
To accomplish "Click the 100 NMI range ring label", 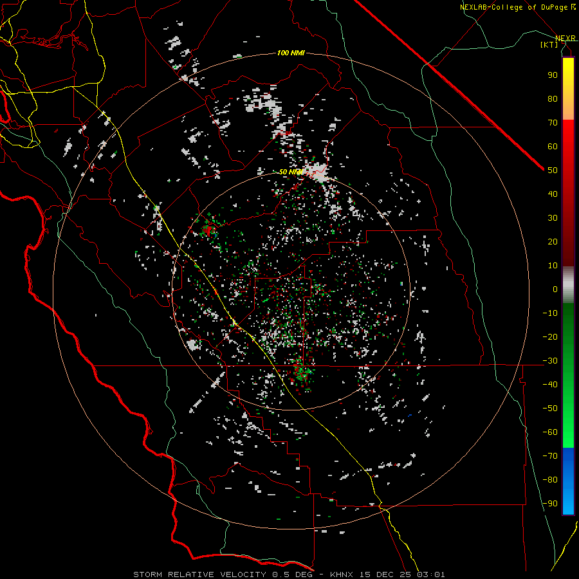I will [x=291, y=53].
